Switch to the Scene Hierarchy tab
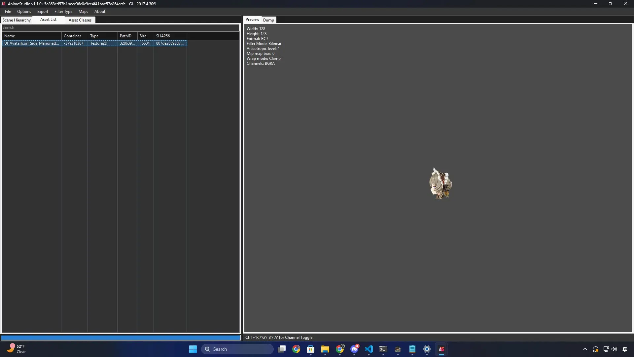The height and width of the screenshot is (357, 634). tap(17, 20)
